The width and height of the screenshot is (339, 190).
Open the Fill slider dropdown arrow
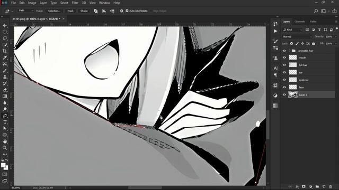(x=336, y=43)
